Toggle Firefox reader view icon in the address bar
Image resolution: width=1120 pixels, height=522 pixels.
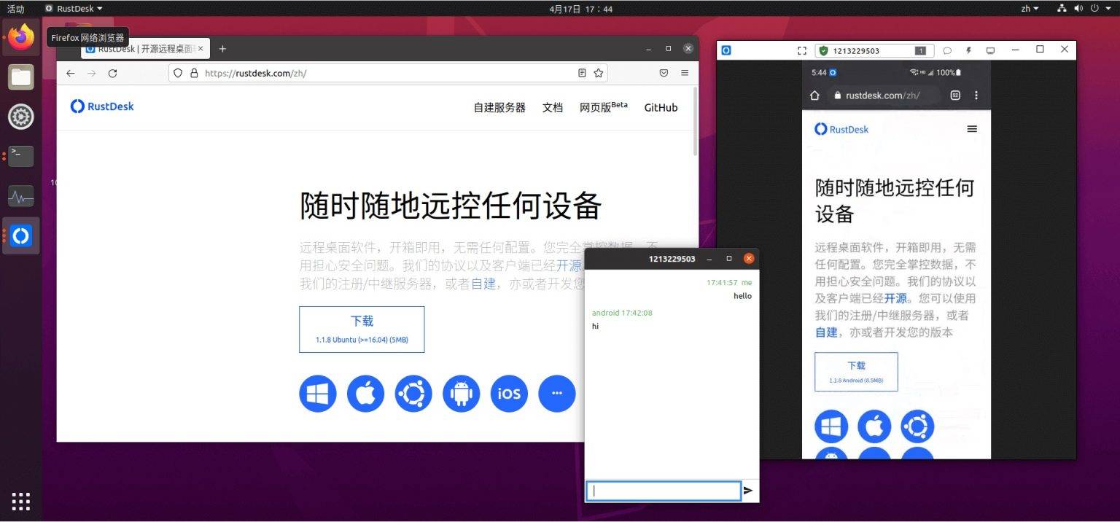click(581, 73)
